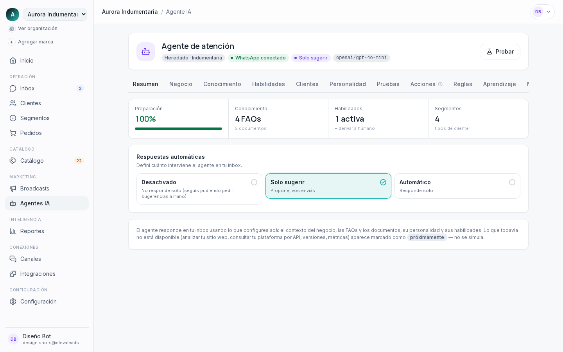
Task: Open Broadcasts in the sidebar
Action: tap(47, 189)
